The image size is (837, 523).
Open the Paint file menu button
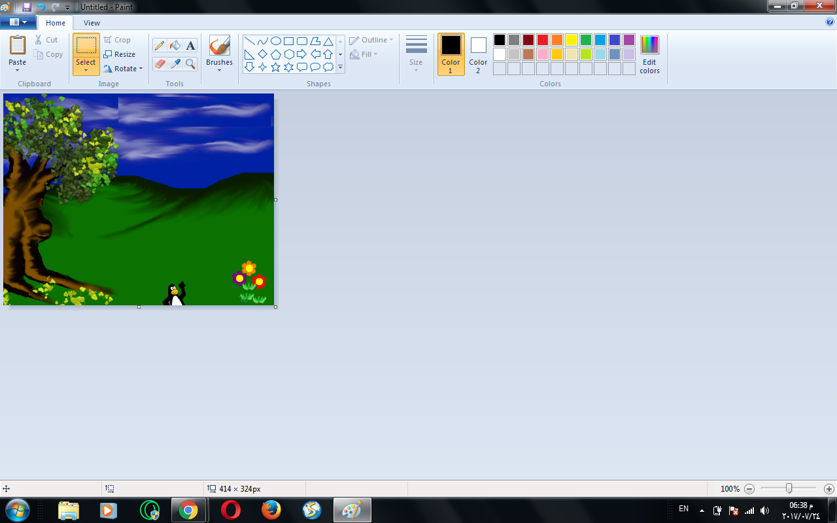(18, 22)
